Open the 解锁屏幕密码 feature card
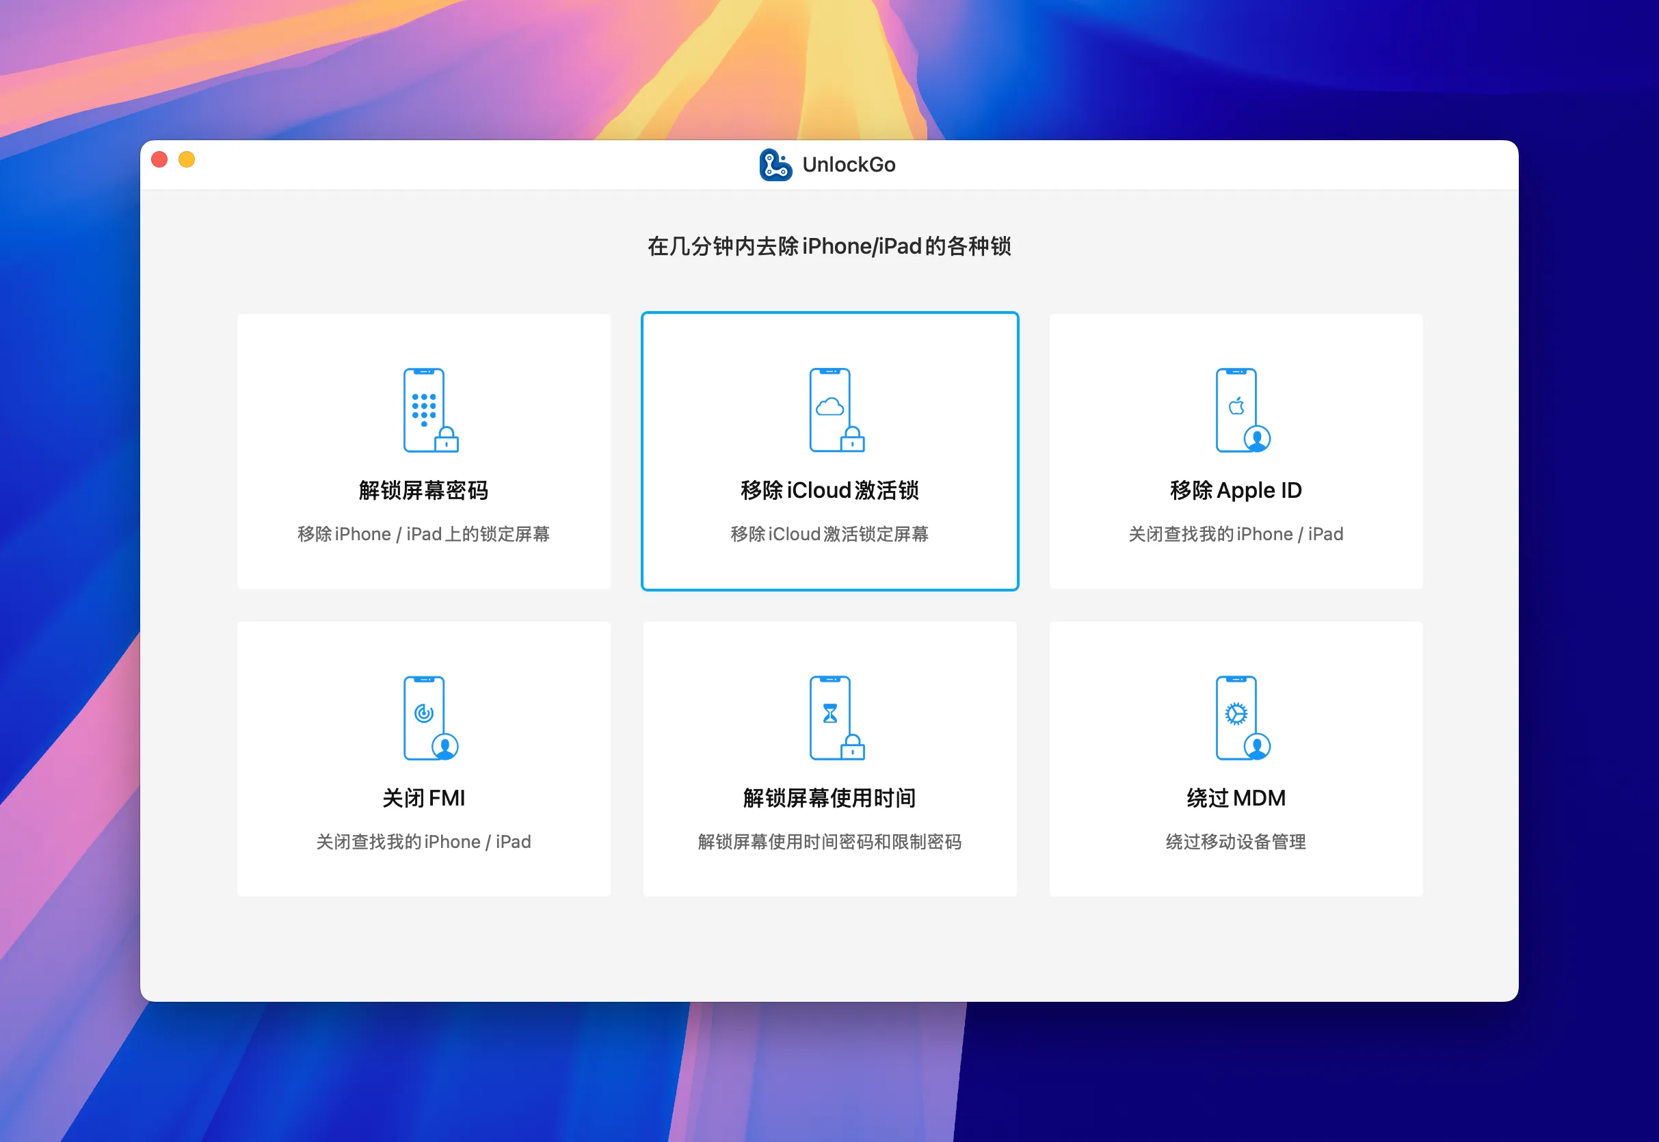1659x1142 pixels. click(423, 451)
